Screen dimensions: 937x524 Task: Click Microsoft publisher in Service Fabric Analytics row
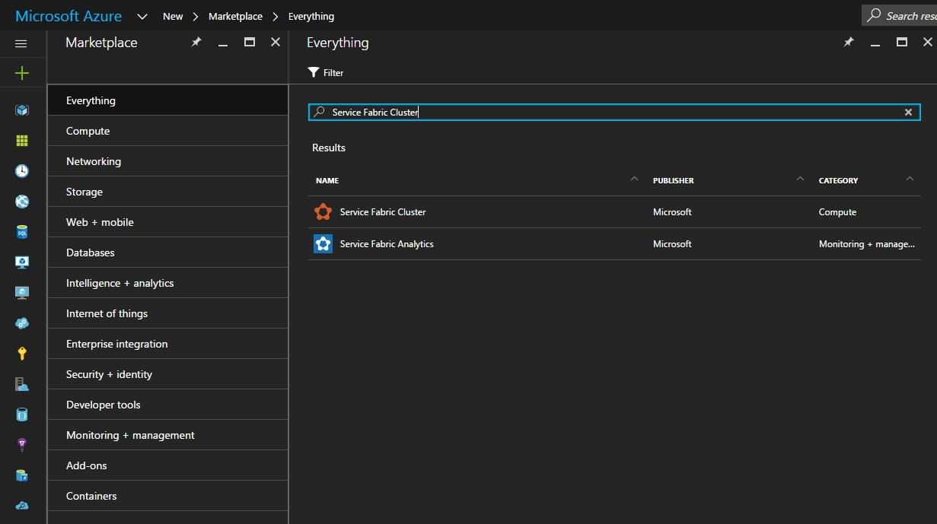point(672,244)
